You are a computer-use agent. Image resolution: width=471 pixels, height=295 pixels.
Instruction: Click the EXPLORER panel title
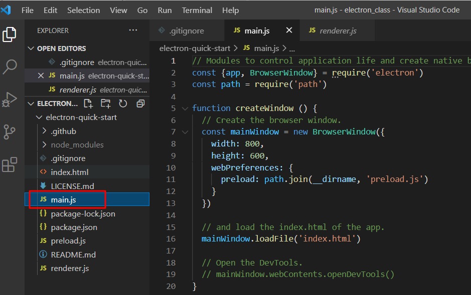click(53, 30)
